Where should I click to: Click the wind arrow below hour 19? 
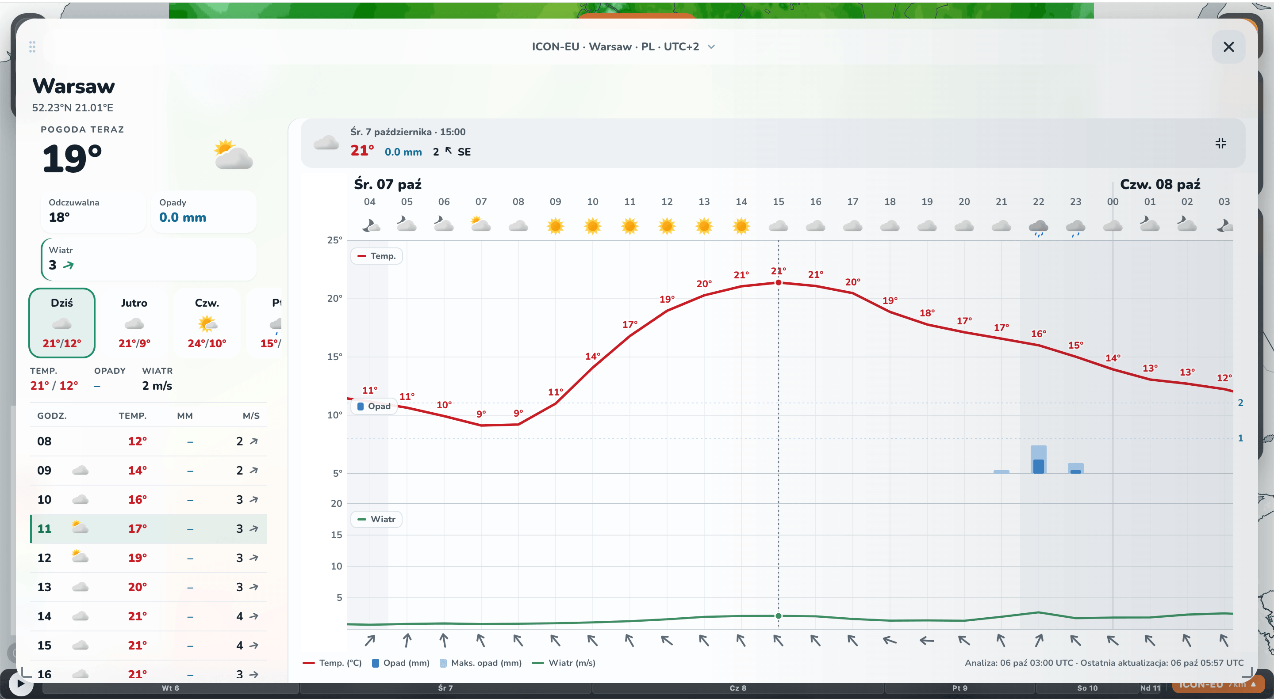click(x=927, y=641)
